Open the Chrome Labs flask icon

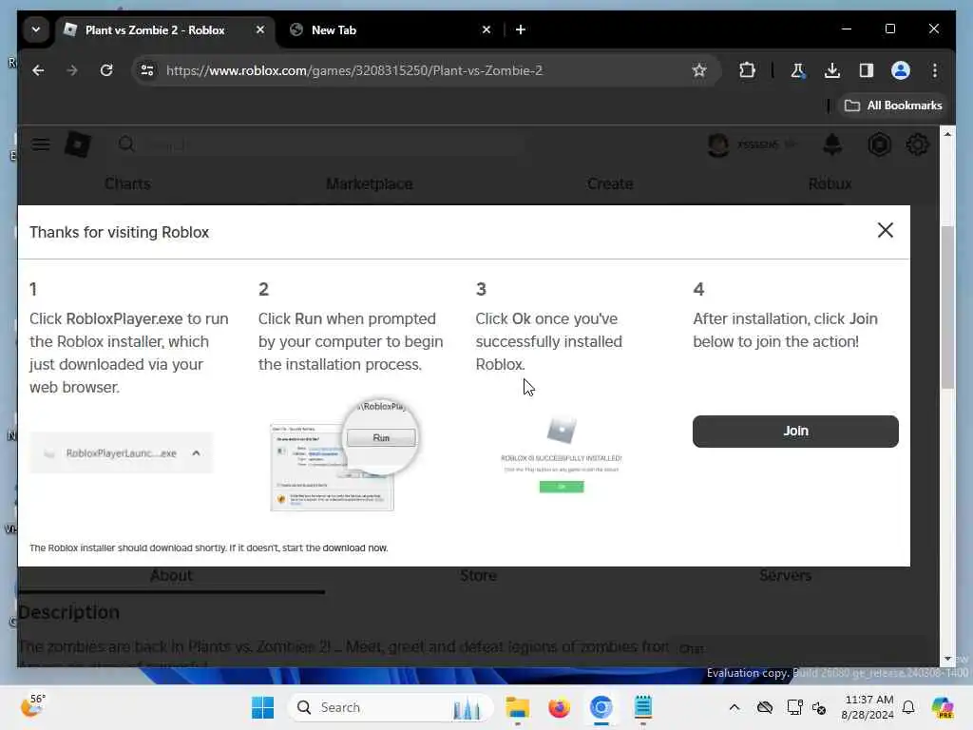[x=798, y=70]
